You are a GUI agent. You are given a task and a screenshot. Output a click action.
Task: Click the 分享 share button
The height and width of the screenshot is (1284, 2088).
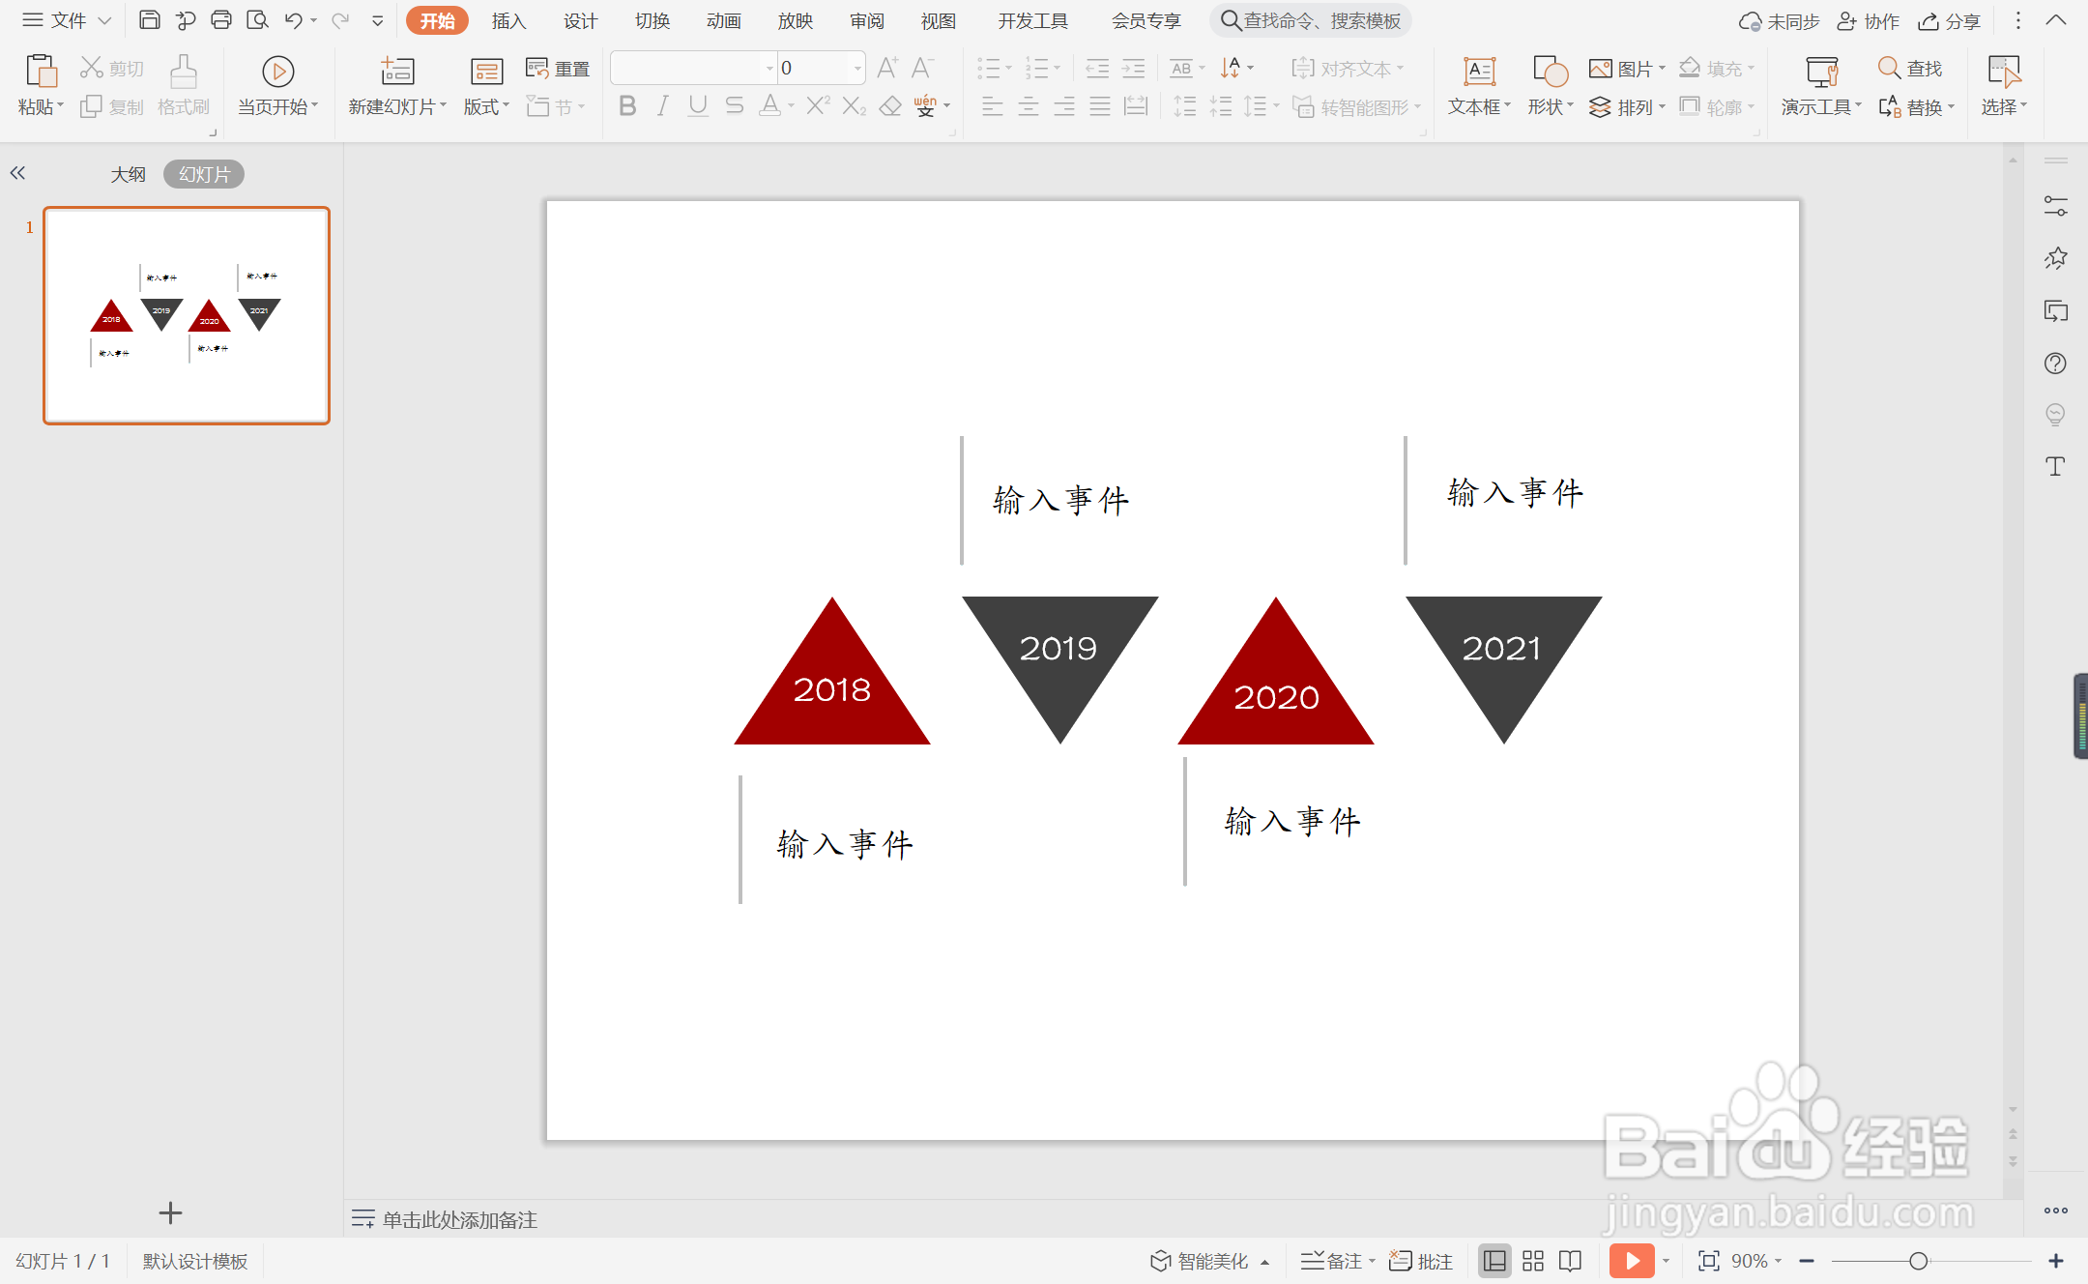[x=1951, y=20]
